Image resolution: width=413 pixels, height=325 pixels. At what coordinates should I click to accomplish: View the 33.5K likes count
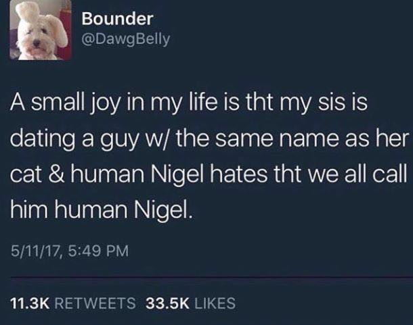click(167, 303)
